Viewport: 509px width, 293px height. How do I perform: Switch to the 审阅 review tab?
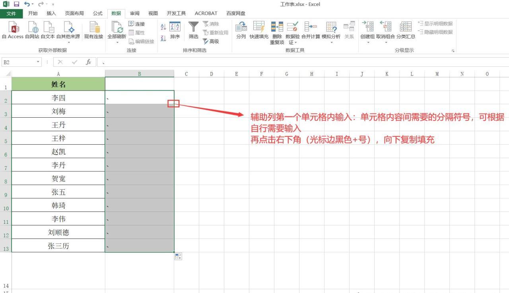(135, 14)
